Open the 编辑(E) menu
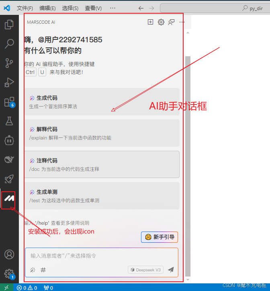 47,8
